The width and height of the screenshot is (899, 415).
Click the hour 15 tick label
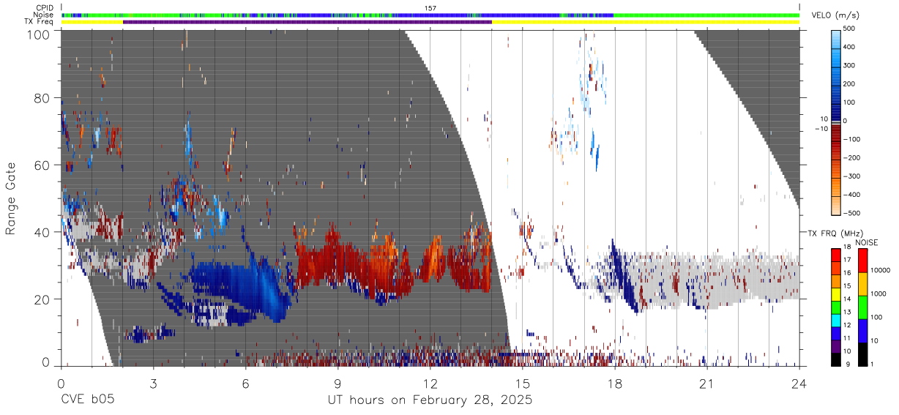tap(522, 384)
